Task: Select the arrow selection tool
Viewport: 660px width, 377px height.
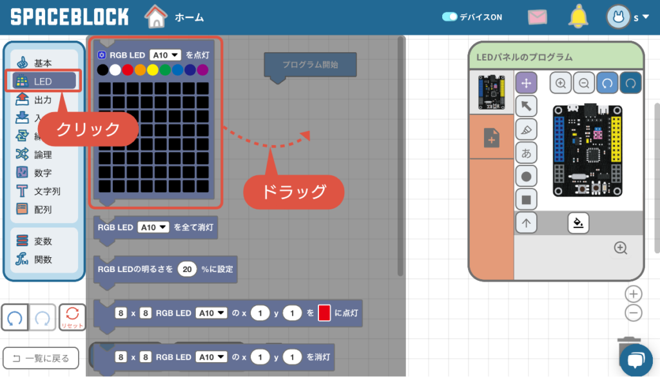Action: [527, 106]
